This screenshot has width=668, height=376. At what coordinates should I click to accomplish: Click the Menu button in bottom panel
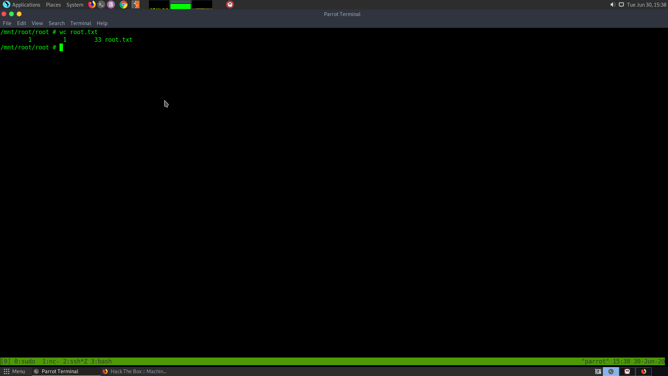14,371
